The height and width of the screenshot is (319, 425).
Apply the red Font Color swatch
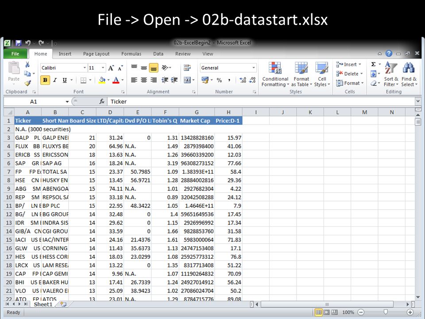point(116,80)
